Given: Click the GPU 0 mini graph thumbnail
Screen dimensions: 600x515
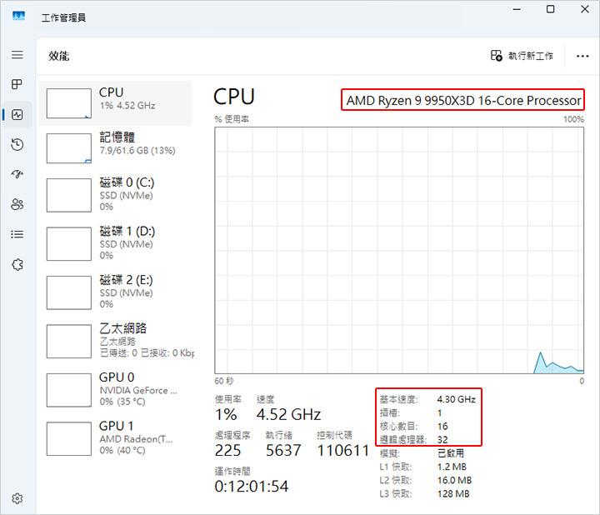Looking at the screenshot, I should 69,390.
